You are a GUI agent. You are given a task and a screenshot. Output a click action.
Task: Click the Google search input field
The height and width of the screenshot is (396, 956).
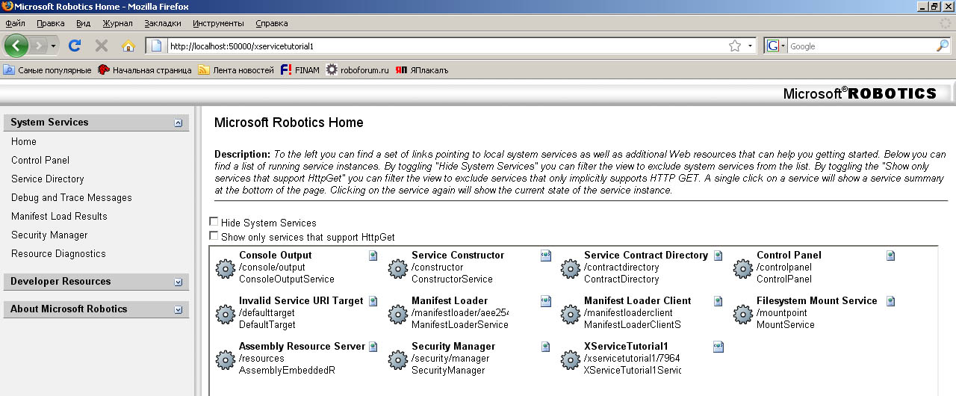[860, 46]
